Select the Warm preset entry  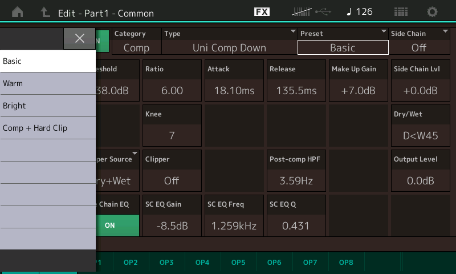(x=48, y=83)
